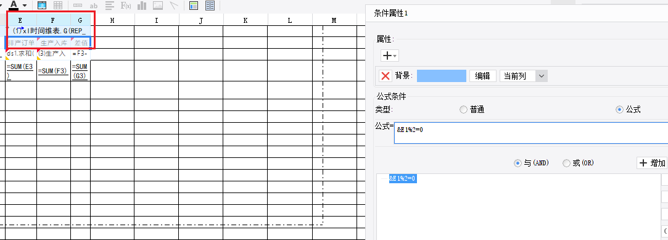The image size is (668, 240).
Task: Open the font color dropdown arrow
Action: click(24, 6)
